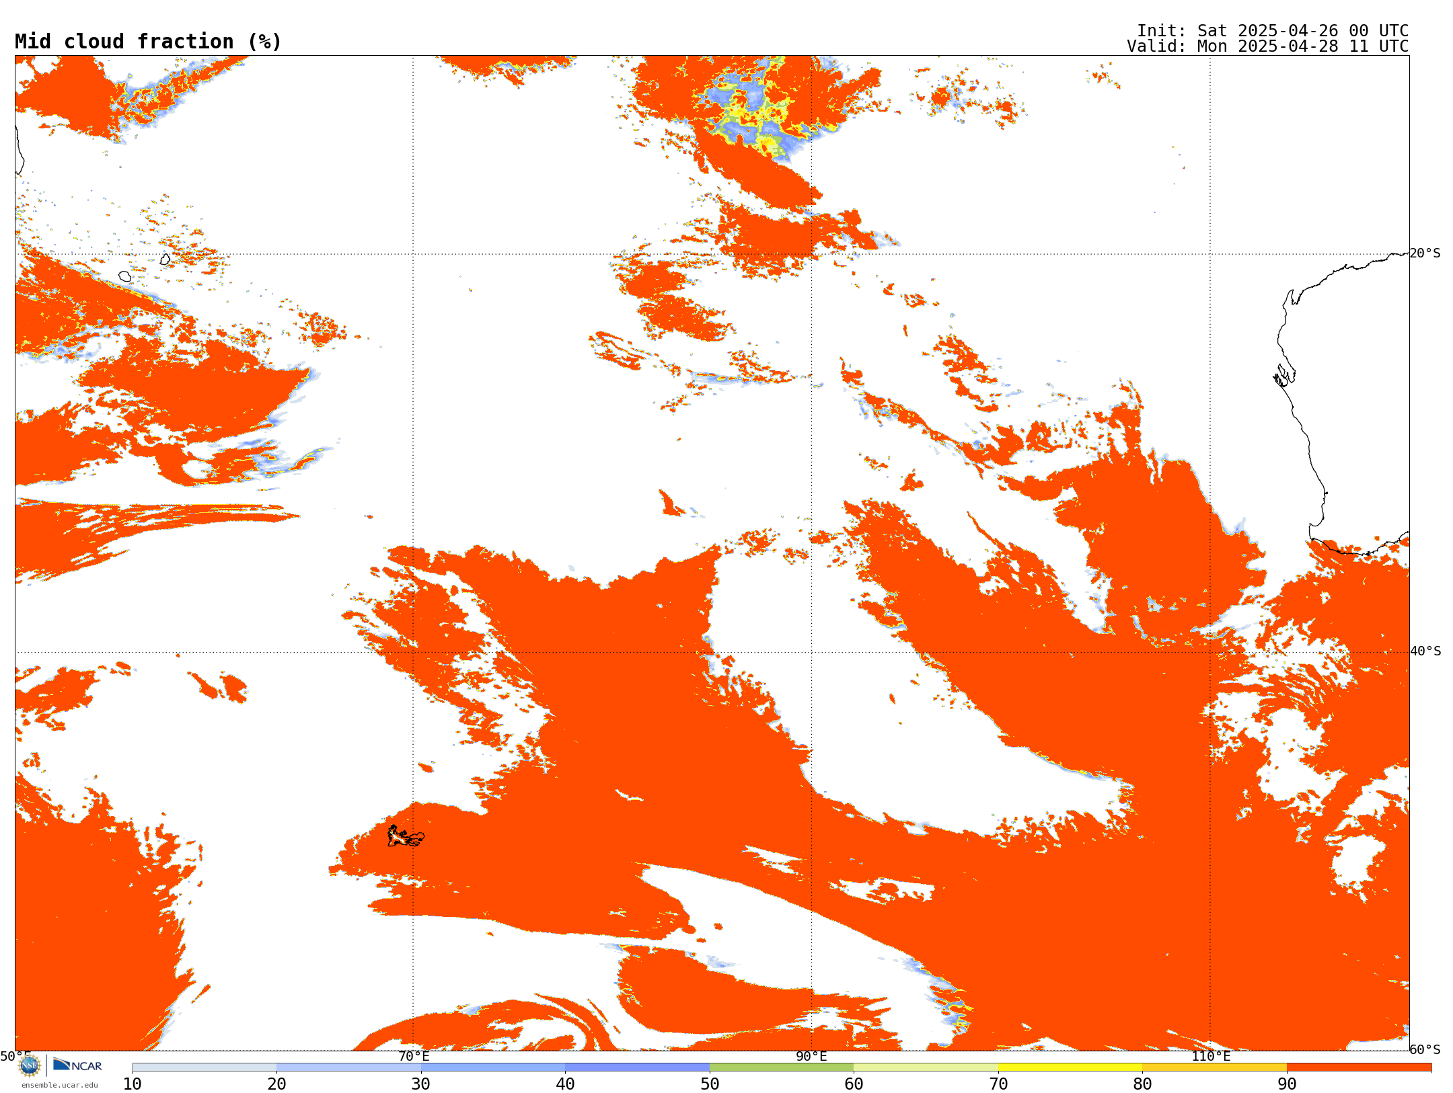The image size is (1453, 1093).
Task: Click the 70-80 yellow colorbar segment
Action: 1070,1067
